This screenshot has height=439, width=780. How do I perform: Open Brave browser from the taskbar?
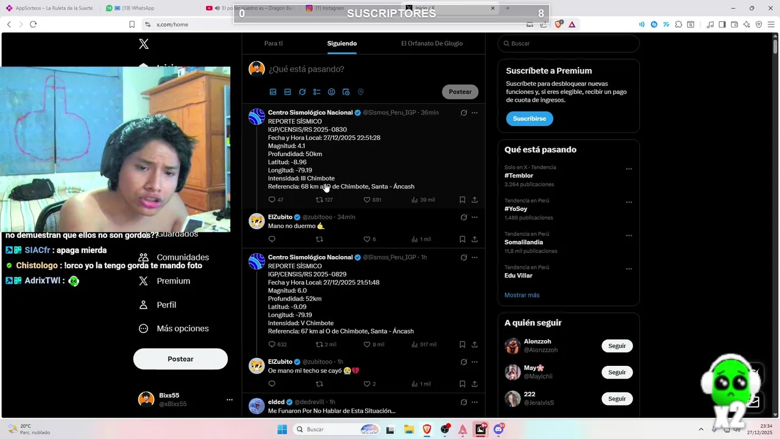click(x=427, y=429)
